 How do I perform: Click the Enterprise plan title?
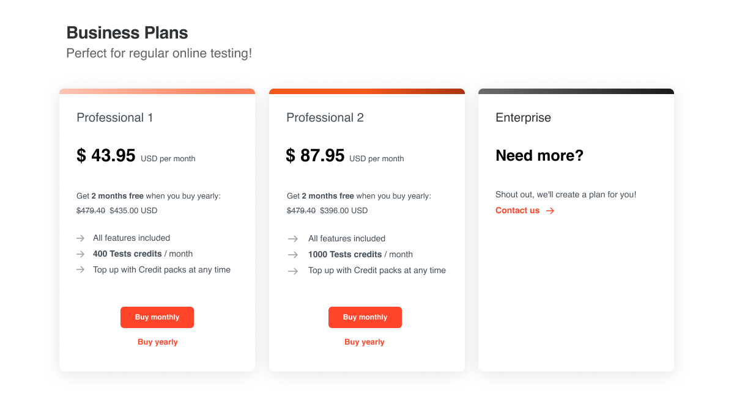(x=523, y=118)
